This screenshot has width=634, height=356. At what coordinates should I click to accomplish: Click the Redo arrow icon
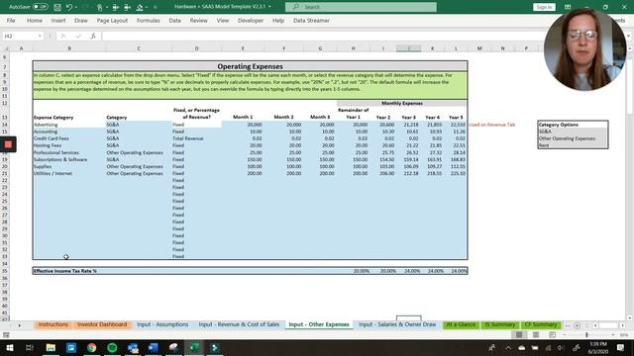click(x=86, y=7)
